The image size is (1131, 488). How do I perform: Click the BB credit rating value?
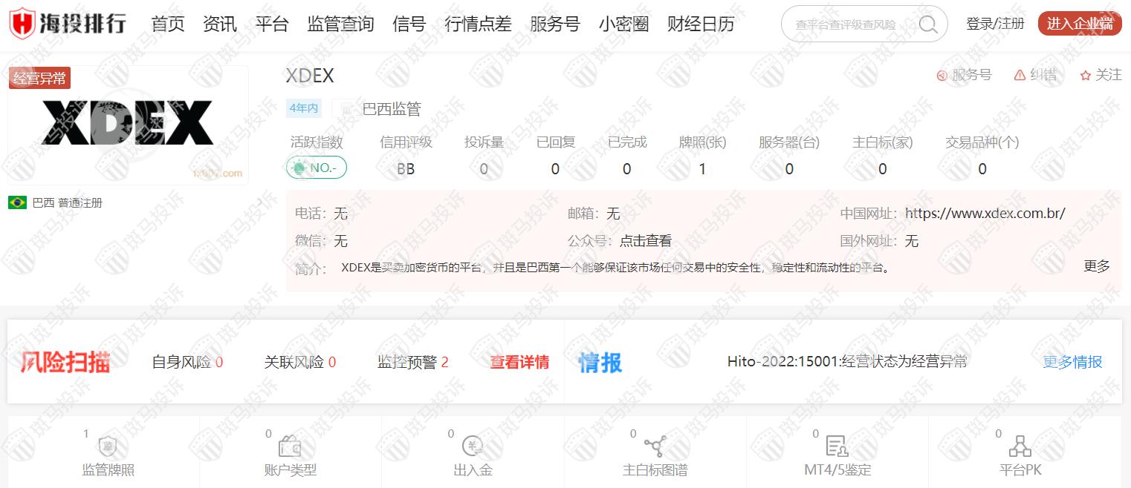pyautogui.click(x=406, y=169)
